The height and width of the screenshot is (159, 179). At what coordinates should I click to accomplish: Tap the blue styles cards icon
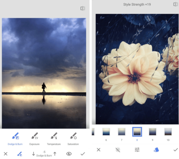pyautogui.click(x=156, y=150)
